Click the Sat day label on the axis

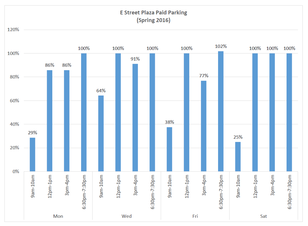click(x=264, y=216)
